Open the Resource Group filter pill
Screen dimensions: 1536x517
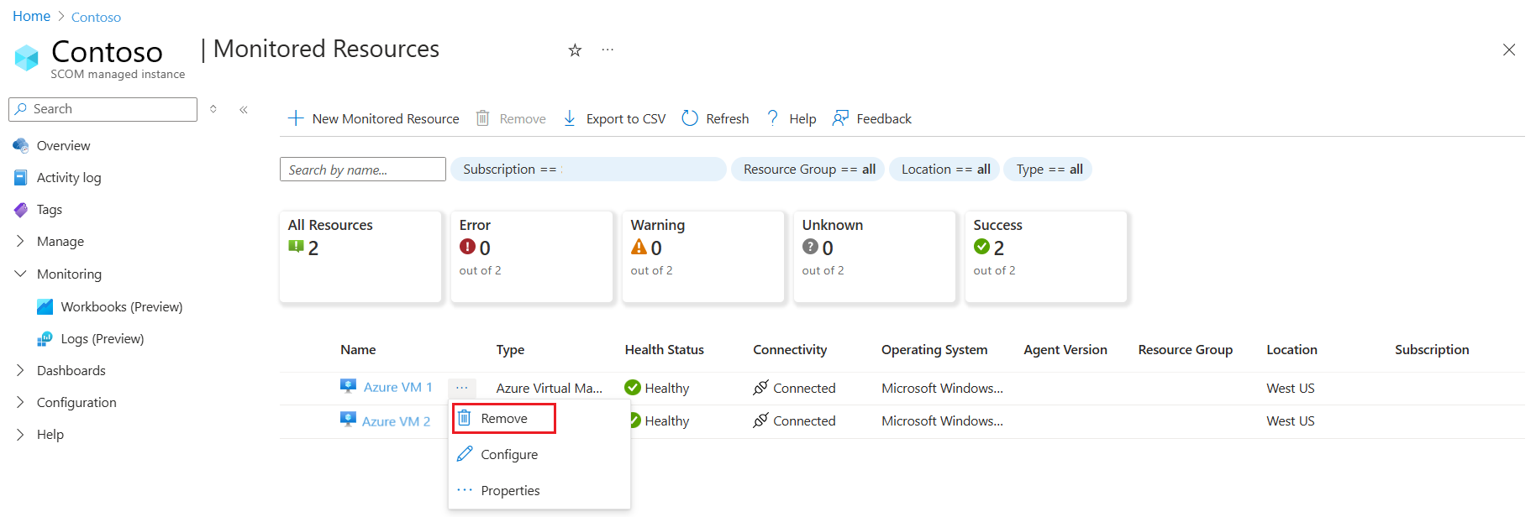tap(808, 170)
